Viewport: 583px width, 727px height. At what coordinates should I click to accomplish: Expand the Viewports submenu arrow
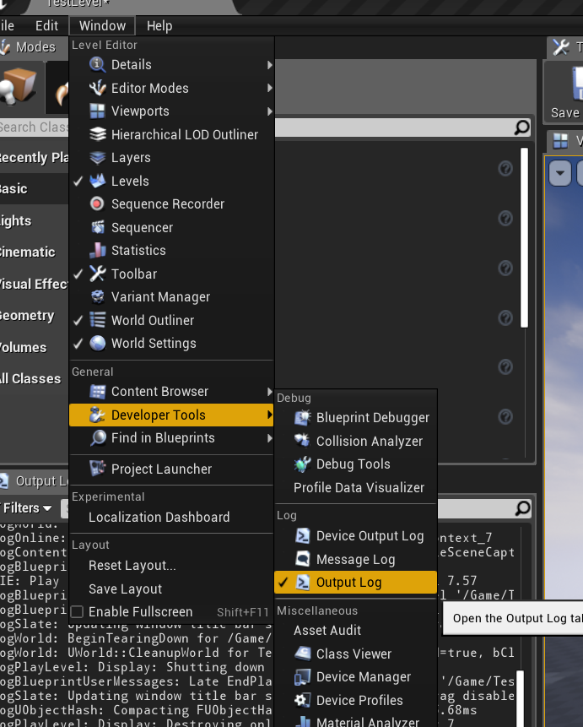pyautogui.click(x=269, y=111)
